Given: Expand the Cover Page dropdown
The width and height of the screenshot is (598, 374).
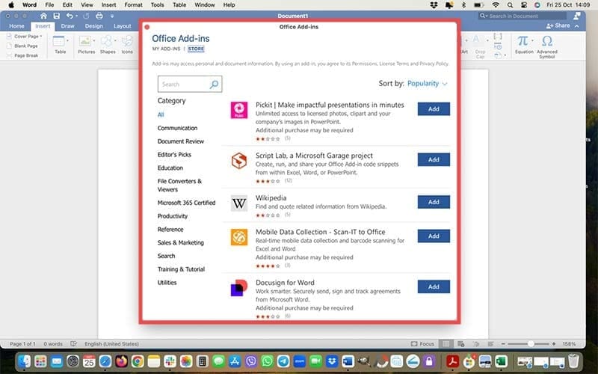Looking at the screenshot, I should (27, 36).
